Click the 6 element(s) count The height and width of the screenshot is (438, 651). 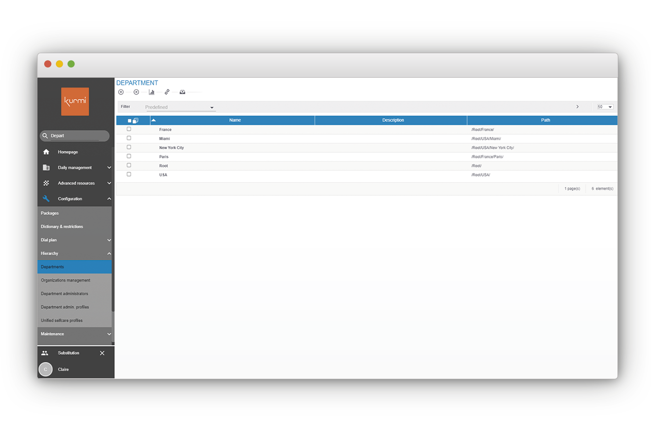602,188
